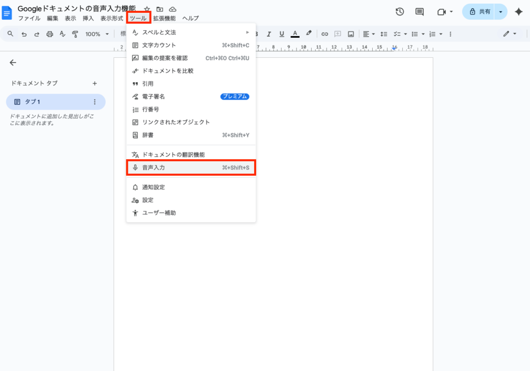Open the comments panel icon

pos(420,12)
